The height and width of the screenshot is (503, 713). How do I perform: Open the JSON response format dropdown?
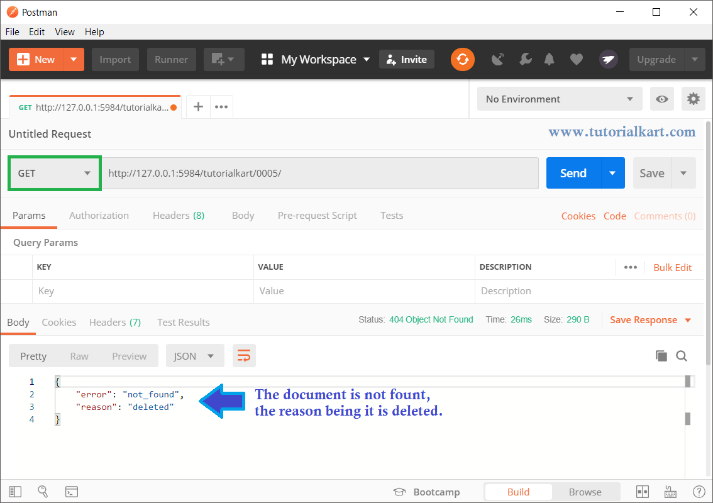195,355
